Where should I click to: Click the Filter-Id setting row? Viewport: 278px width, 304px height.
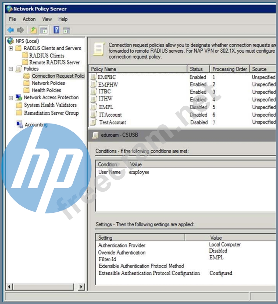(x=186, y=259)
